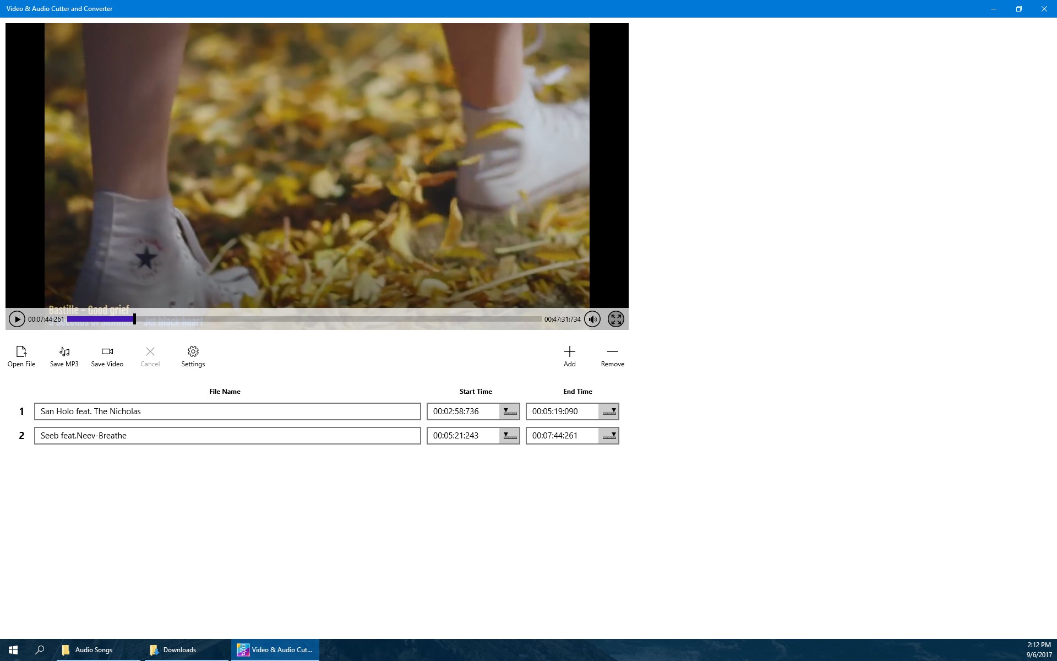Click the Save MP3 icon
This screenshot has height=661, width=1057.
click(64, 351)
